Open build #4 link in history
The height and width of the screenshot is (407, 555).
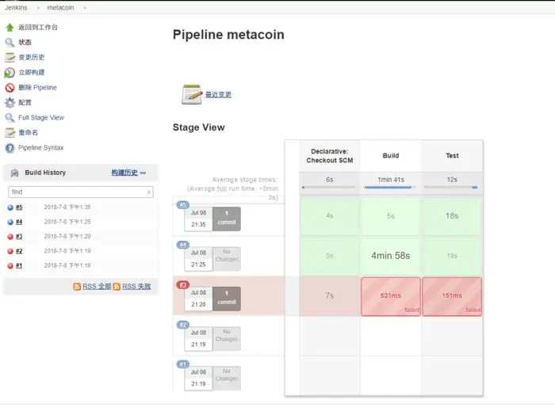coord(19,222)
